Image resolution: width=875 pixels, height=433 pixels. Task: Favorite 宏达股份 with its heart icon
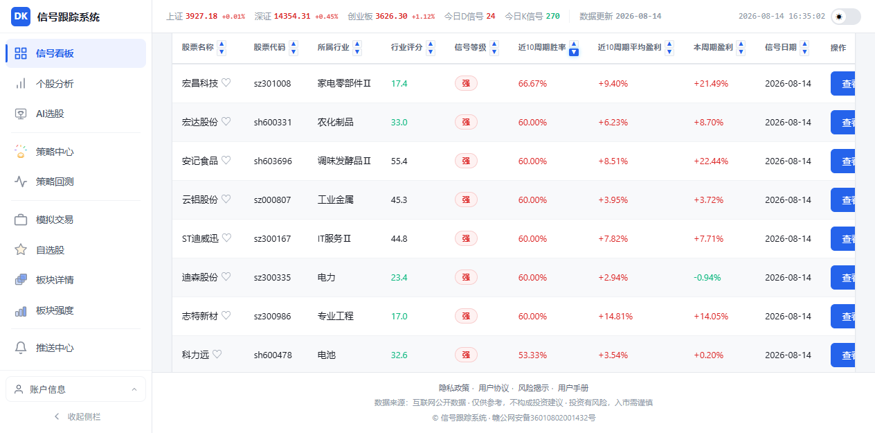226,122
